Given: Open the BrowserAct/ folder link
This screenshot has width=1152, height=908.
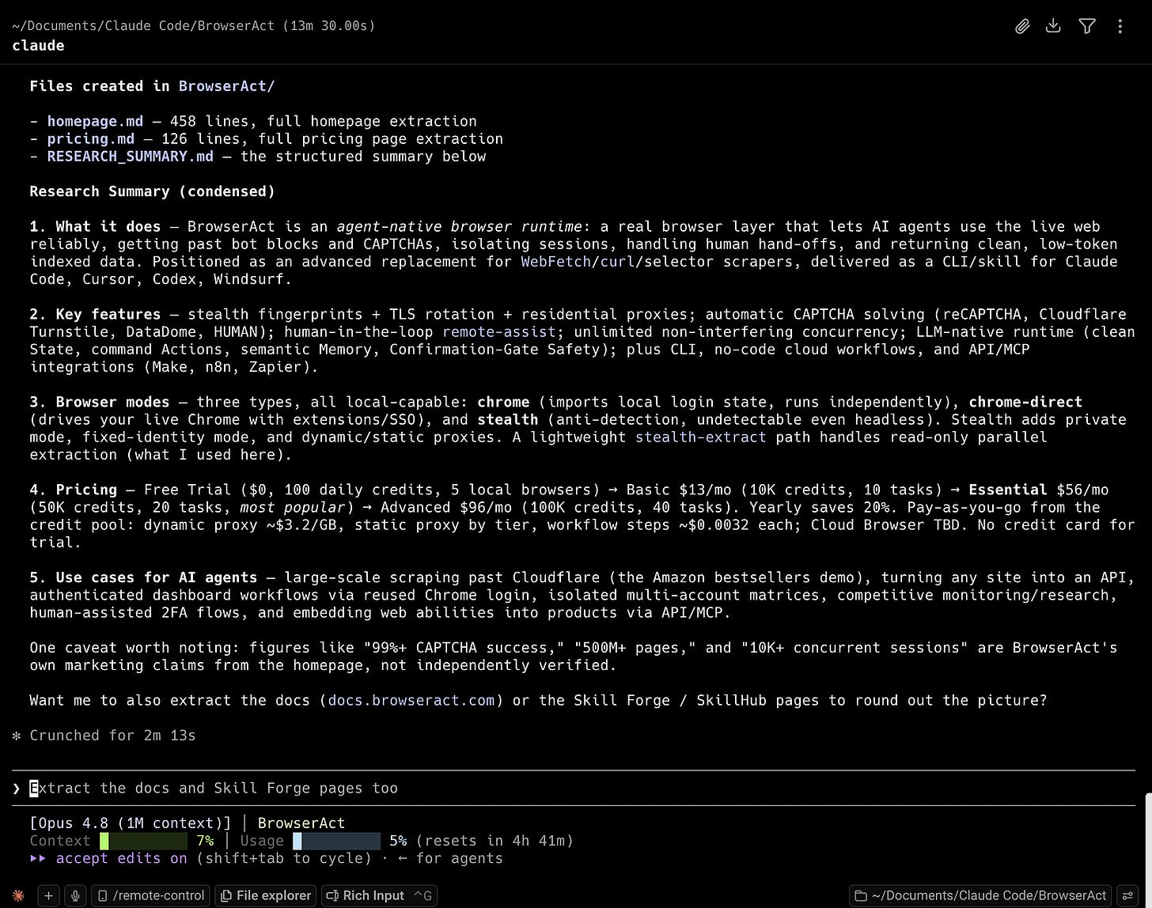Looking at the screenshot, I should point(226,86).
